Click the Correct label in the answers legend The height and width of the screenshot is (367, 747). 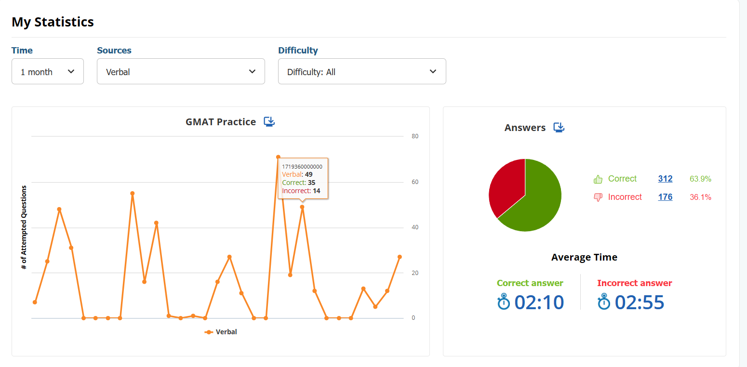click(622, 179)
